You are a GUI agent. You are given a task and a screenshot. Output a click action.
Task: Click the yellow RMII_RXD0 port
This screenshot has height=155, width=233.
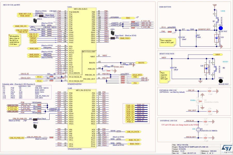point(34,55)
